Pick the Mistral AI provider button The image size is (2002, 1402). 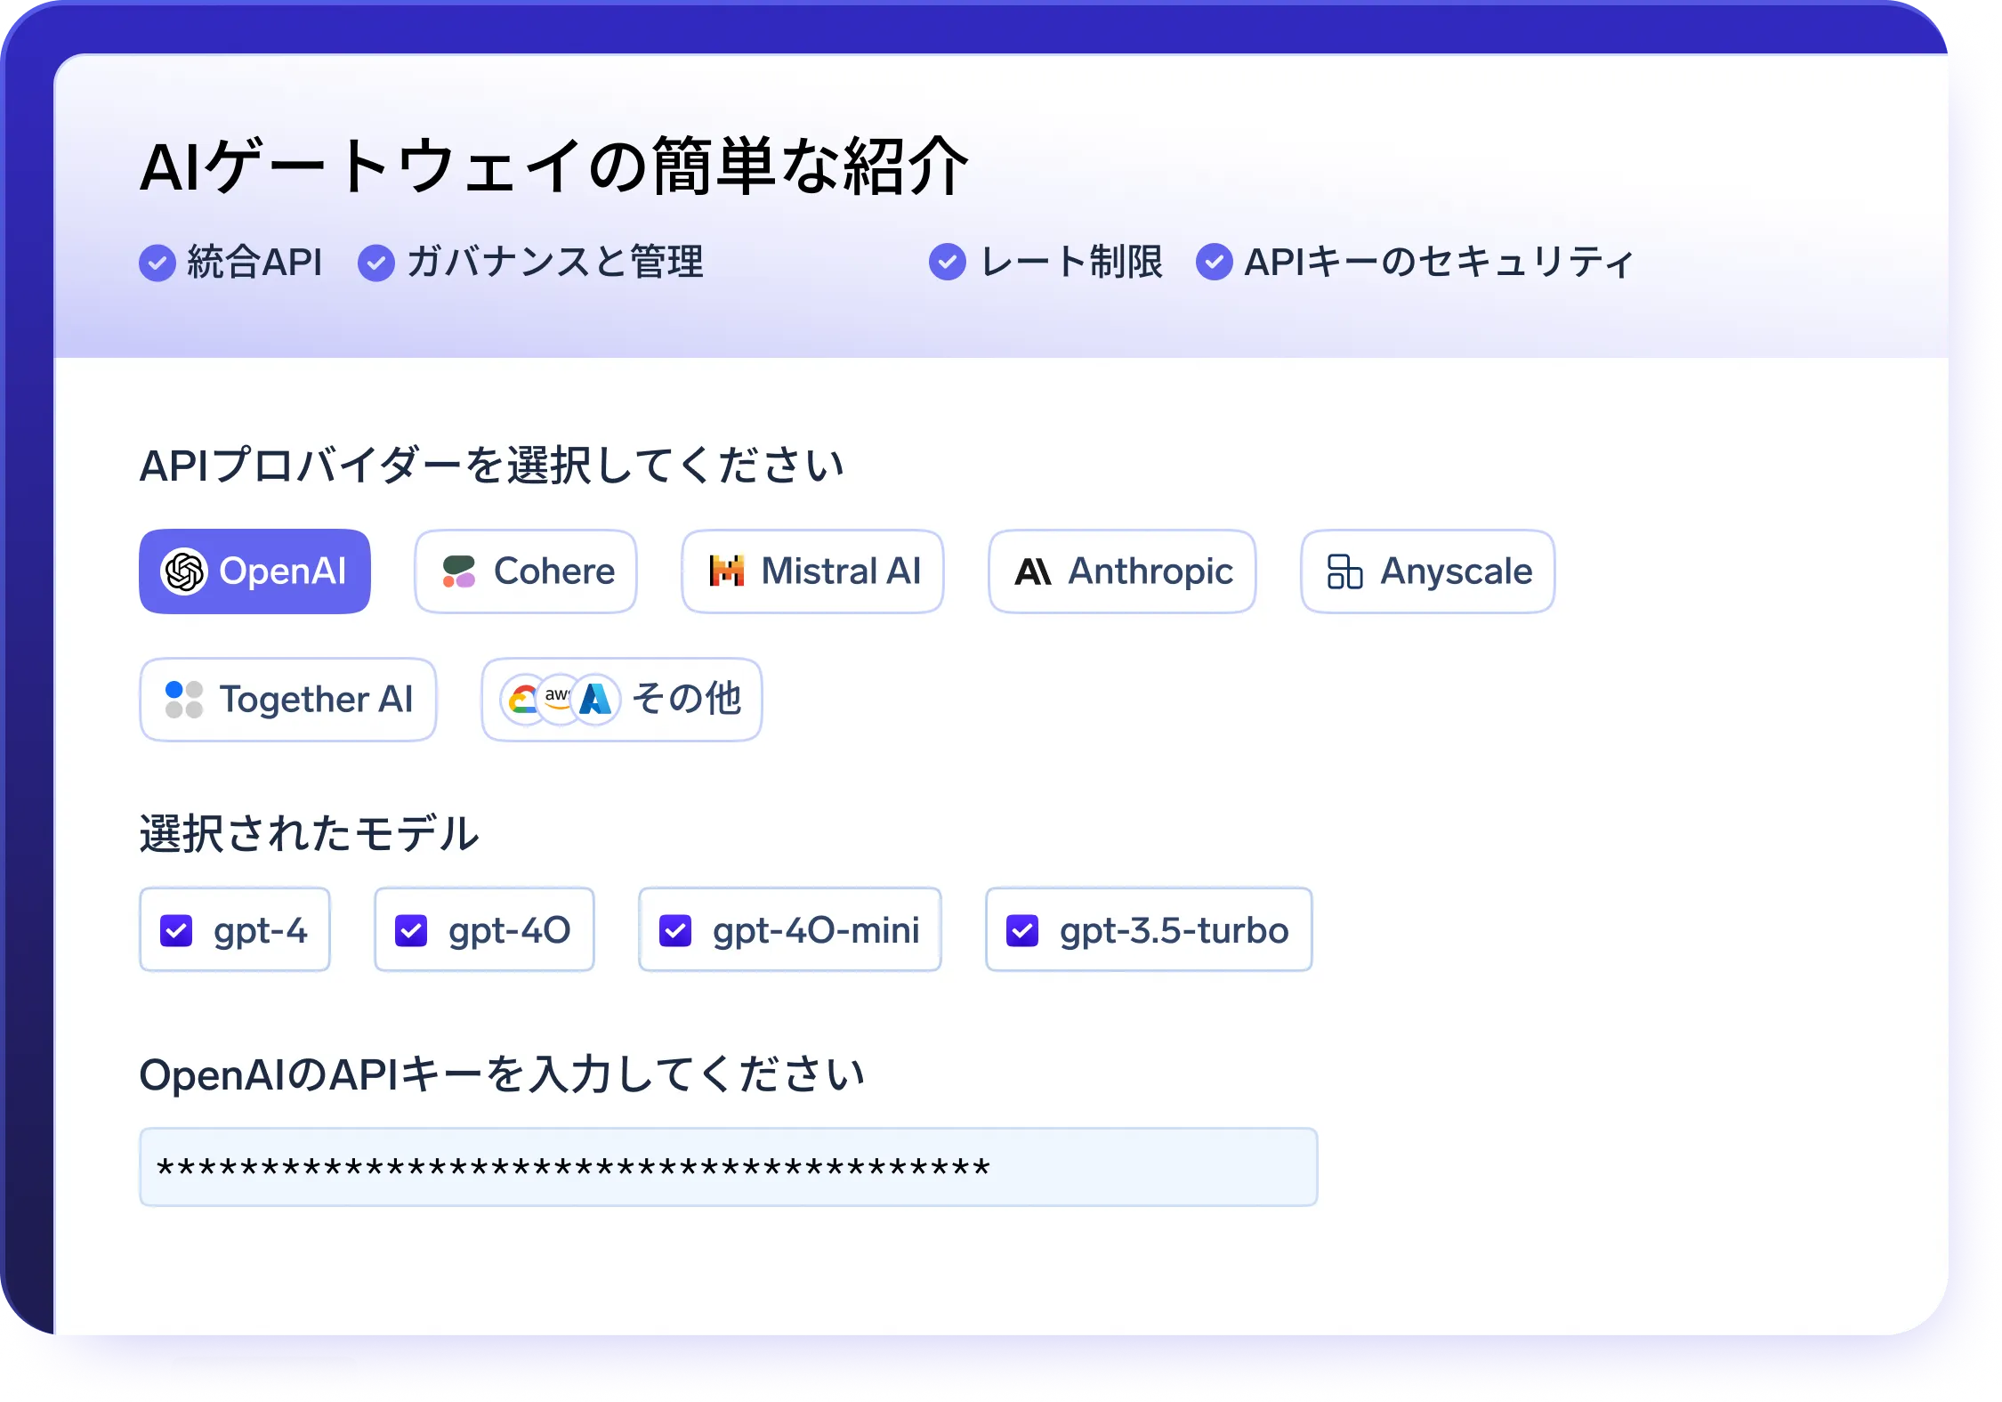pyautogui.click(x=812, y=571)
